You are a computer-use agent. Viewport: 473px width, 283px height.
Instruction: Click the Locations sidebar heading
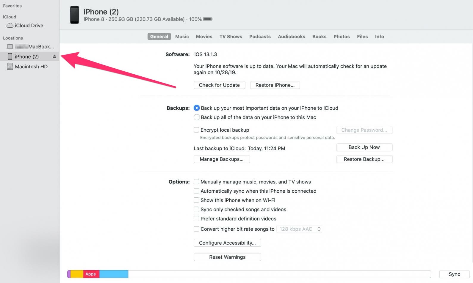click(x=13, y=38)
